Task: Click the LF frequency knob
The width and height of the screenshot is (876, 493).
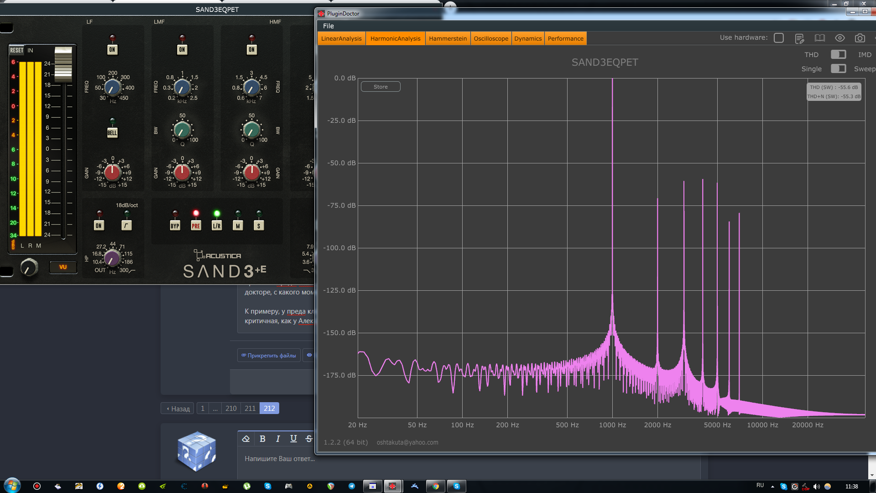Action: (x=112, y=88)
